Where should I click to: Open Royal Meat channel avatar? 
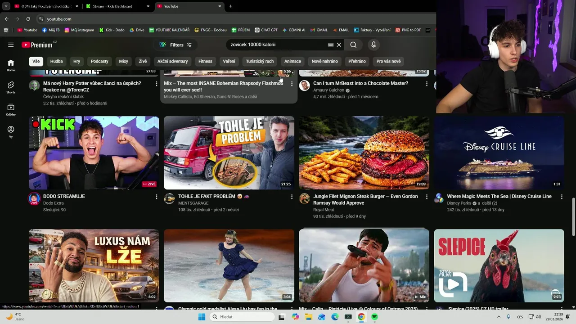tap(305, 198)
